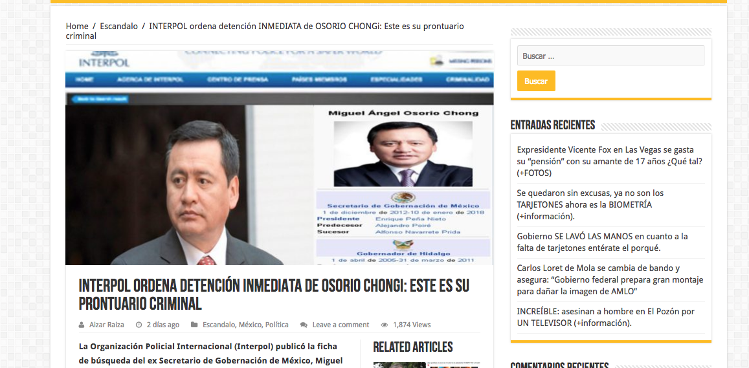Click the comments icon beside Leave a comment
Screen dimensions: 749x368
(x=304, y=325)
